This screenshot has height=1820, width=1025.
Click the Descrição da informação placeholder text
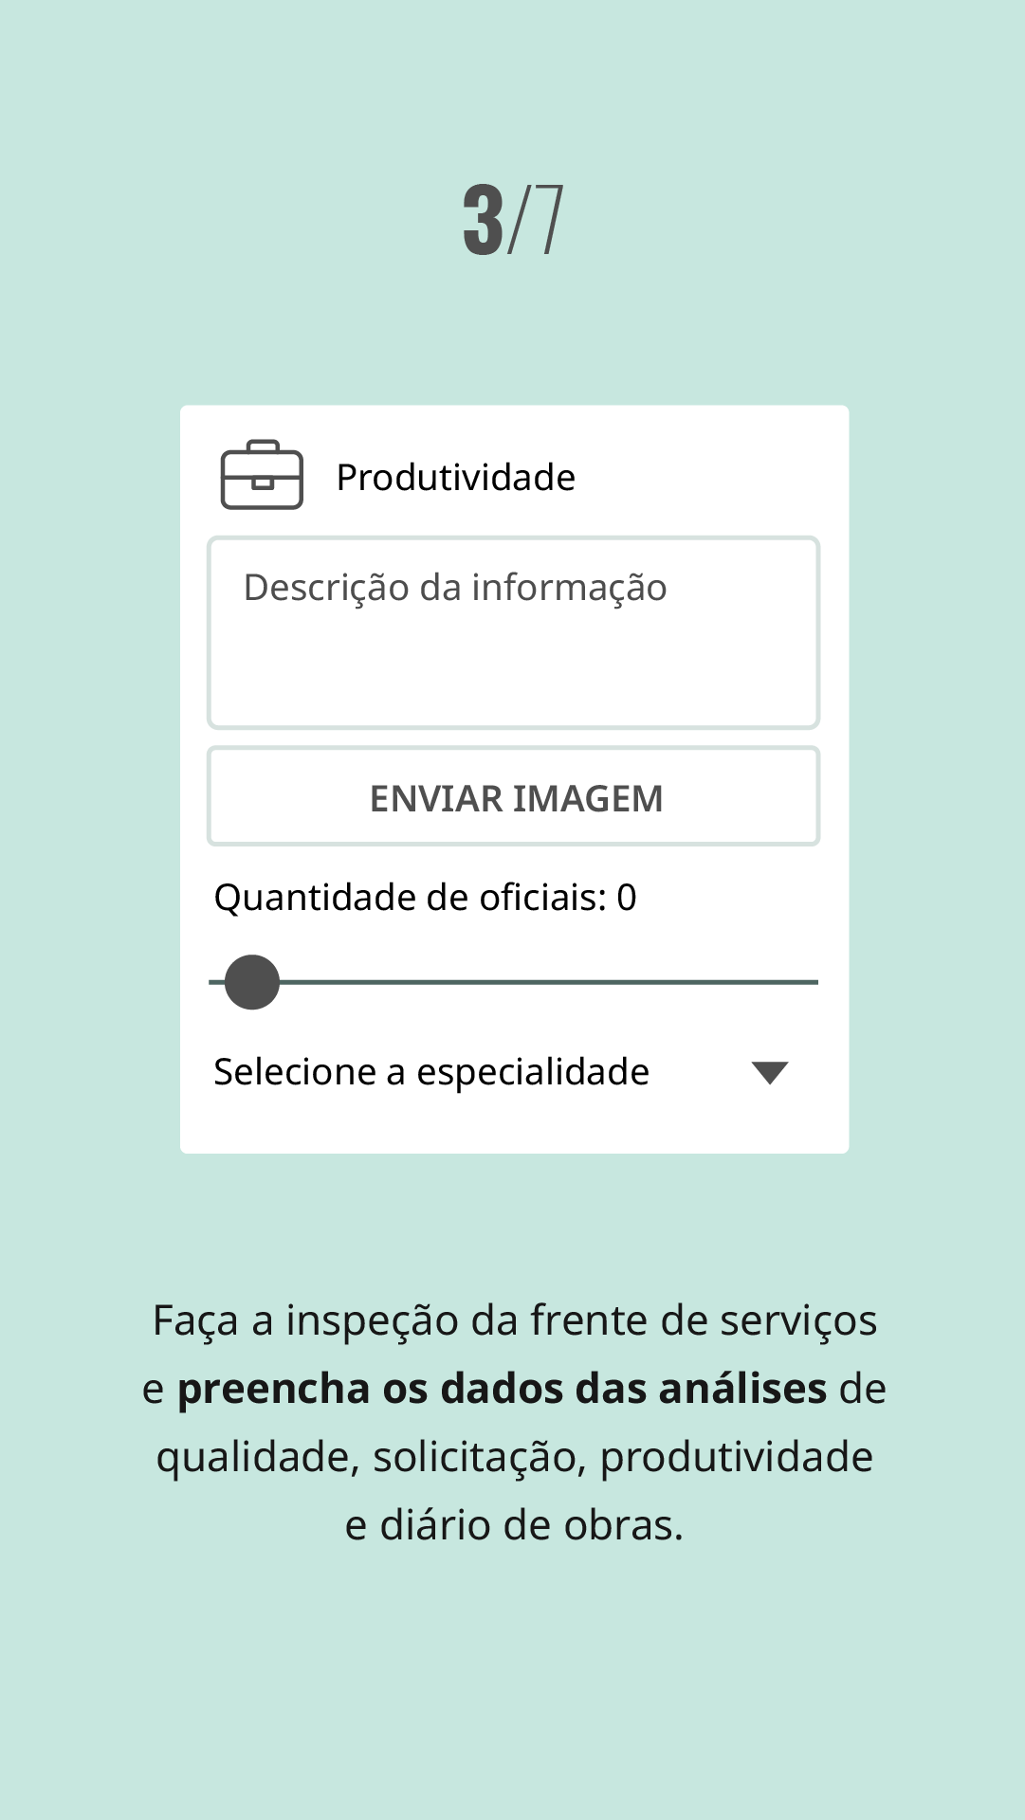pos(455,588)
